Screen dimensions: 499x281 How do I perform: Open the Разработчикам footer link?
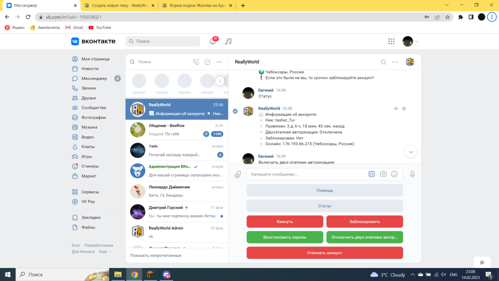click(x=99, y=246)
